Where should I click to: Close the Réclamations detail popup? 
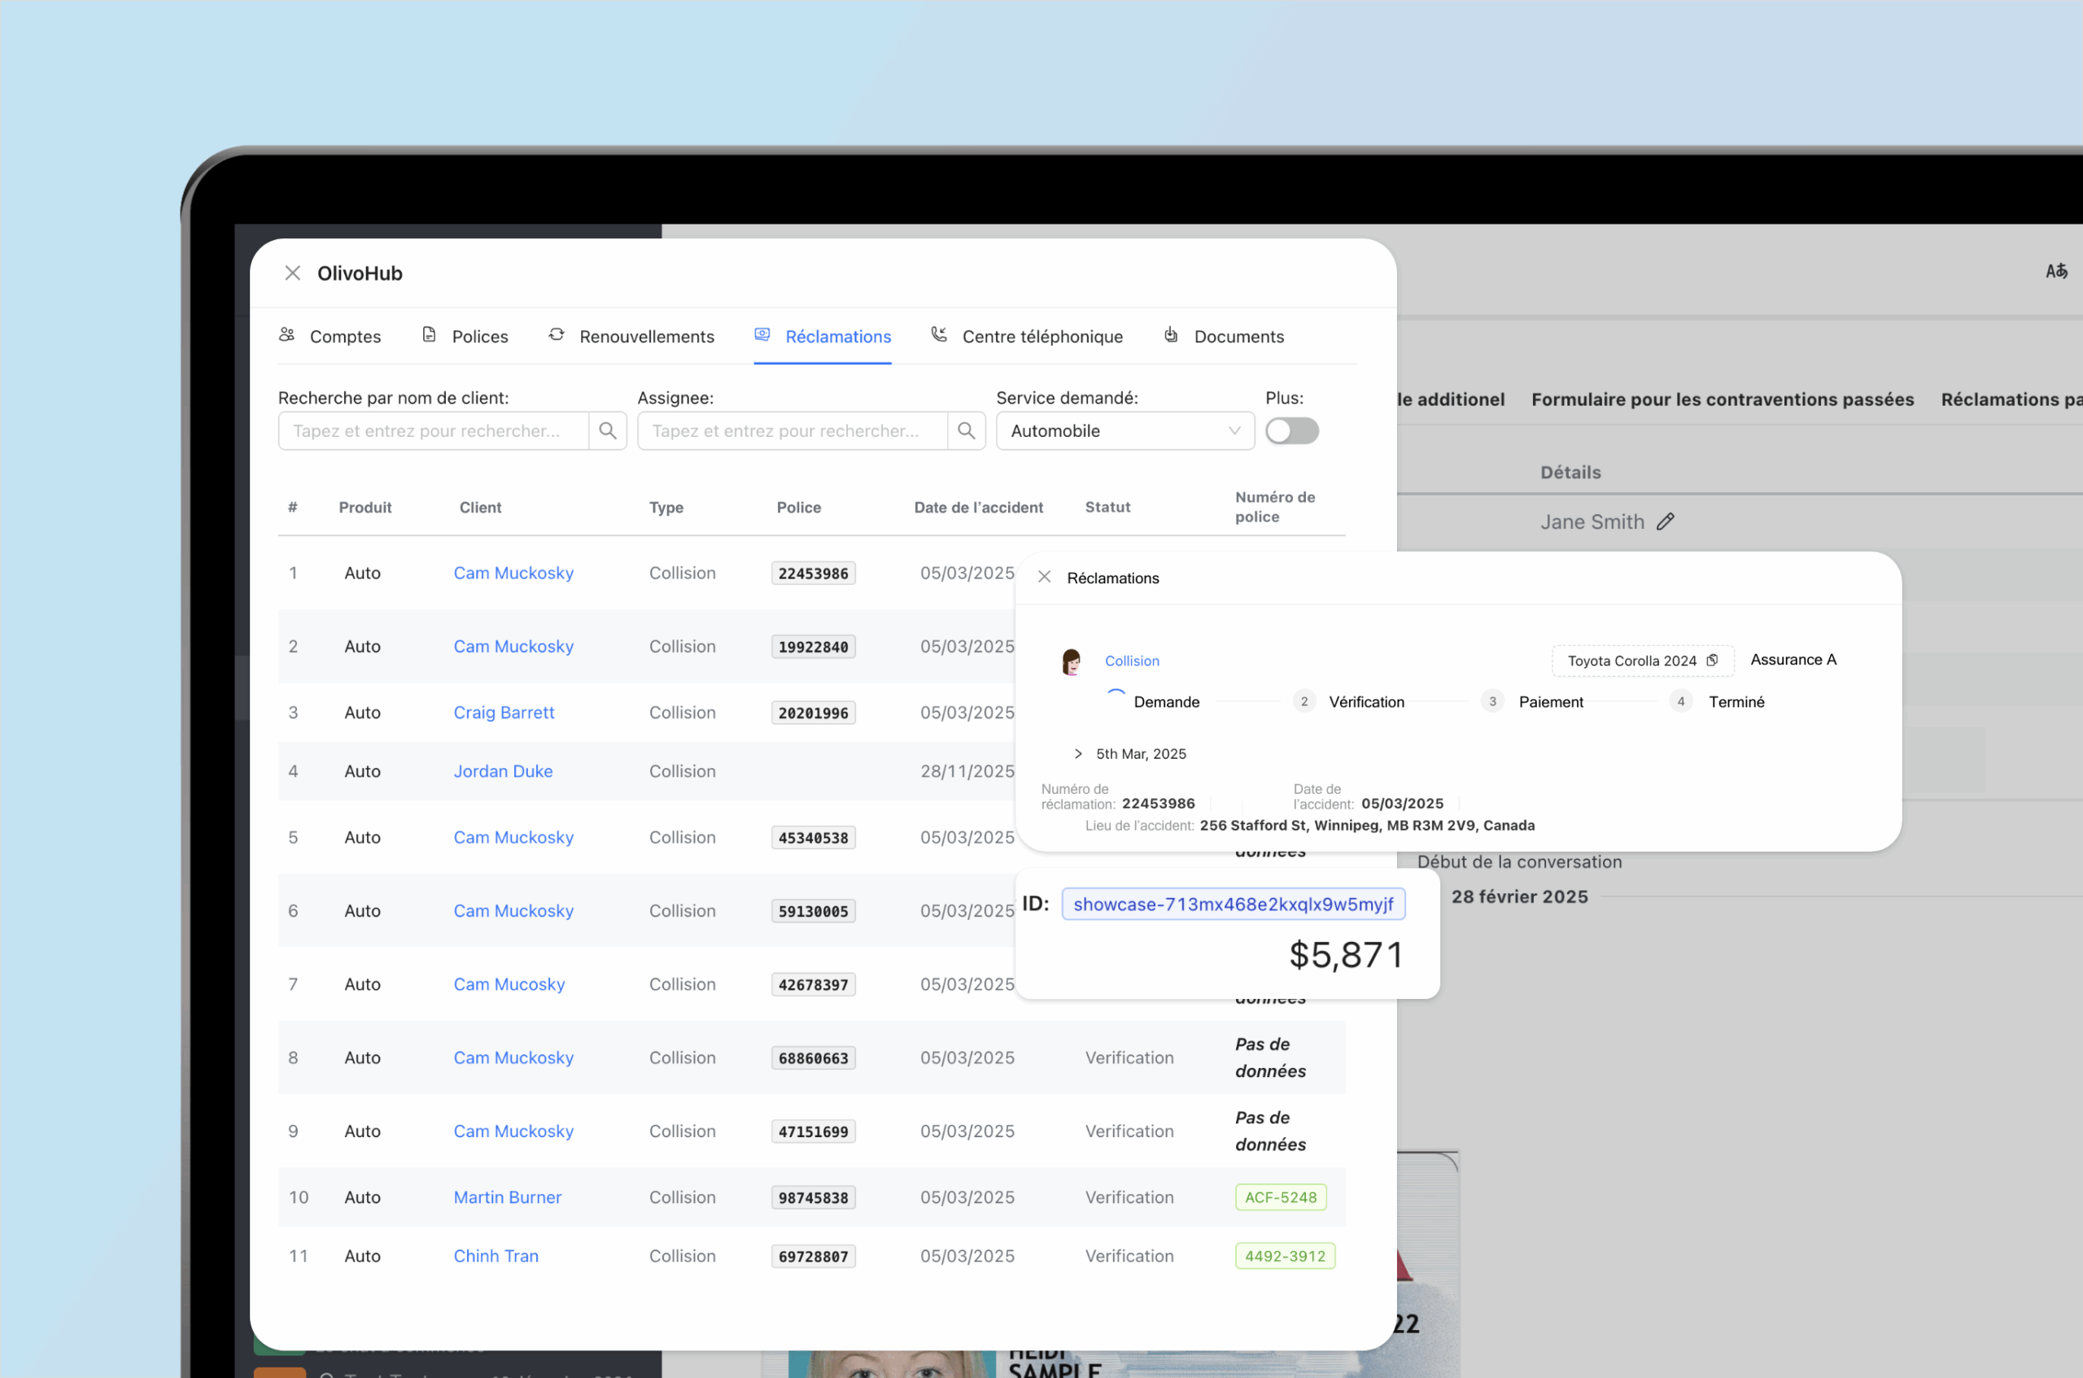tap(1044, 578)
